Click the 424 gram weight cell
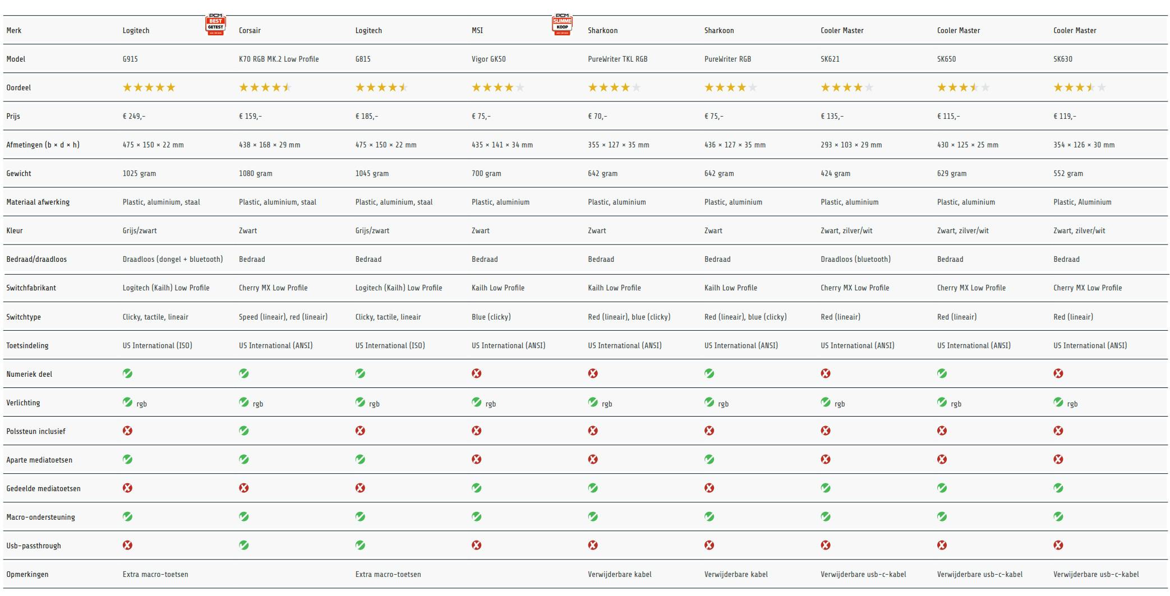This screenshot has width=1170, height=596. coord(835,173)
